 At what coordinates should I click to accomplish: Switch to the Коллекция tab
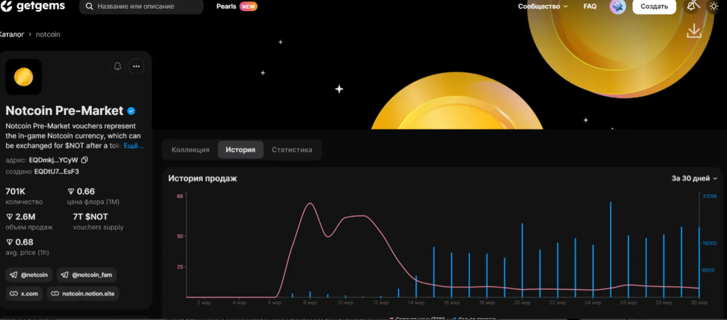point(190,150)
